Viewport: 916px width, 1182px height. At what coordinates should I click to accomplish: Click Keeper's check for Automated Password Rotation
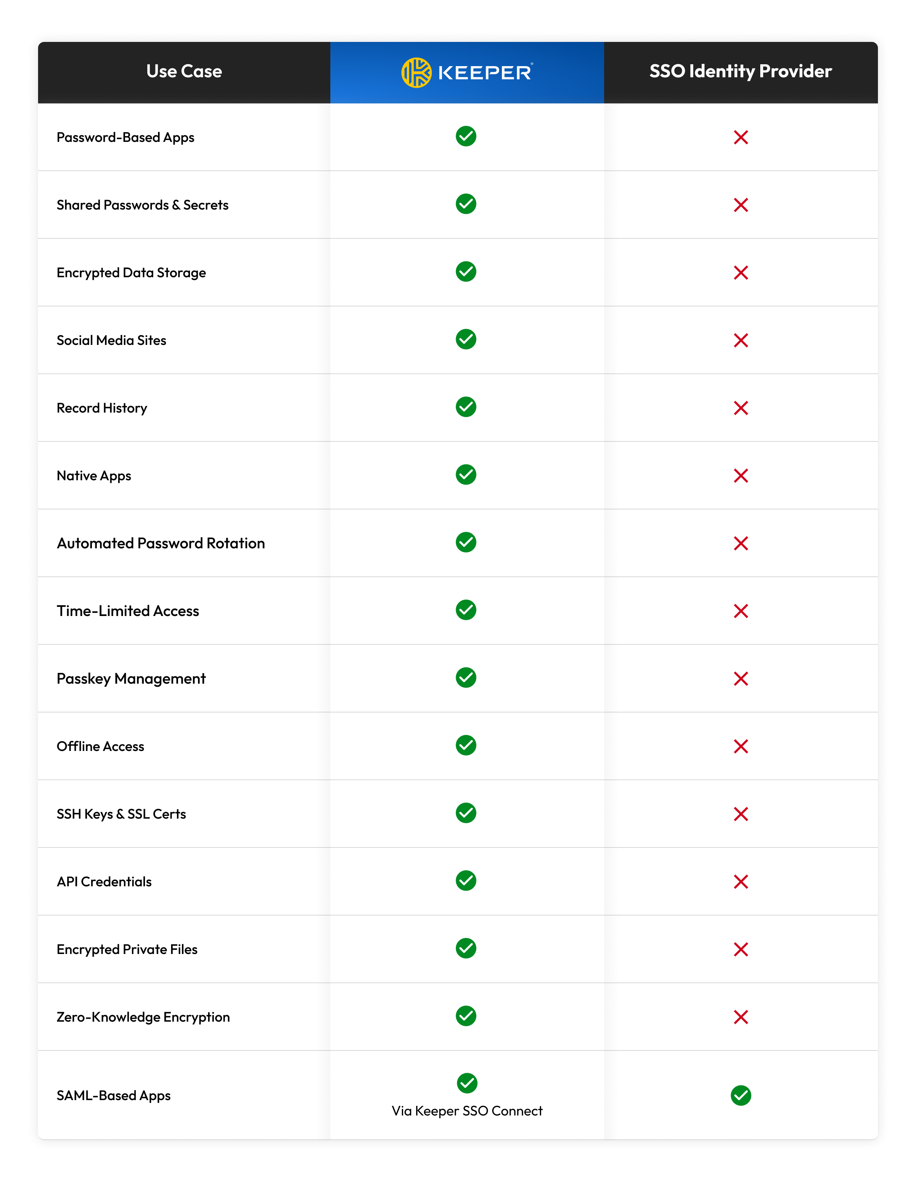click(x=466, y=542)
